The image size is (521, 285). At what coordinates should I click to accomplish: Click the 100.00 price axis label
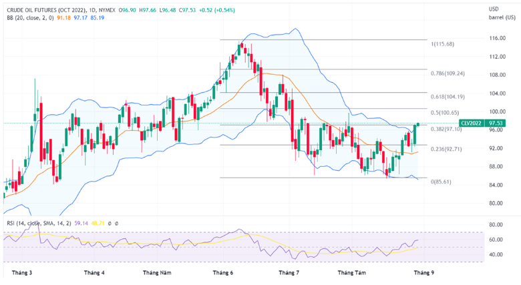498,111
